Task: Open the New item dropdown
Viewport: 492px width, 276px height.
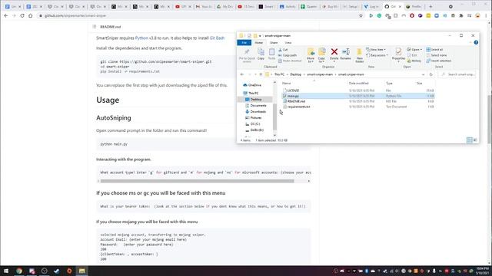Action: [376, 49]
